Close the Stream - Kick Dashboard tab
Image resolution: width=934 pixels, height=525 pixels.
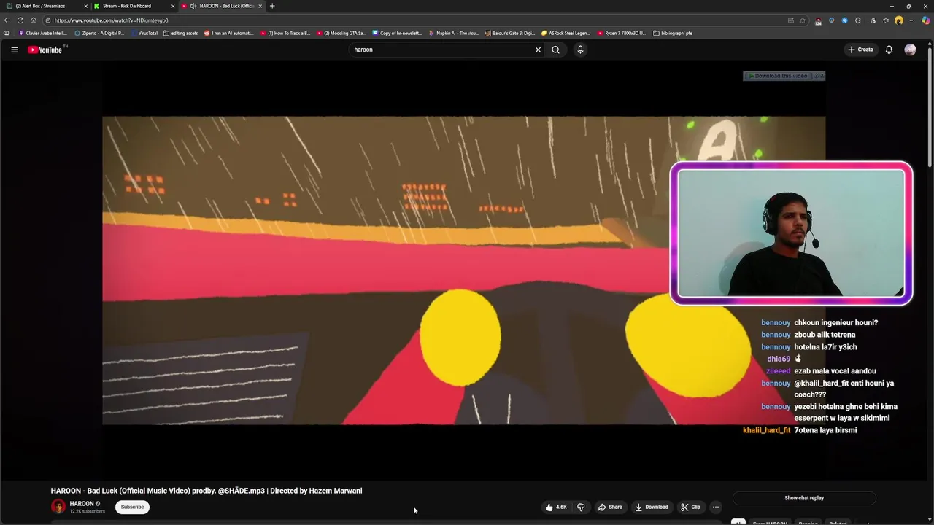click(x=173, y=6)
